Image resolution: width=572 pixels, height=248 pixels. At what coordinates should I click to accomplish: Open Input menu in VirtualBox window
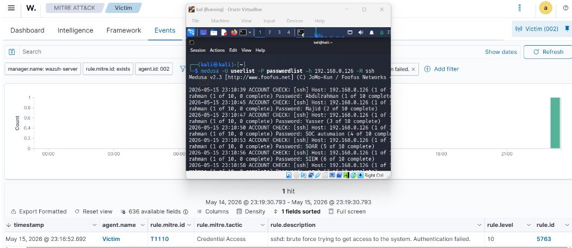pyautogui.click(x=269, y=21)
